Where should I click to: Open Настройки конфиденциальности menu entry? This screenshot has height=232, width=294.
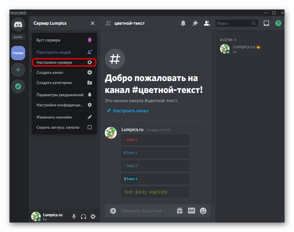click(x=64, y=105)
